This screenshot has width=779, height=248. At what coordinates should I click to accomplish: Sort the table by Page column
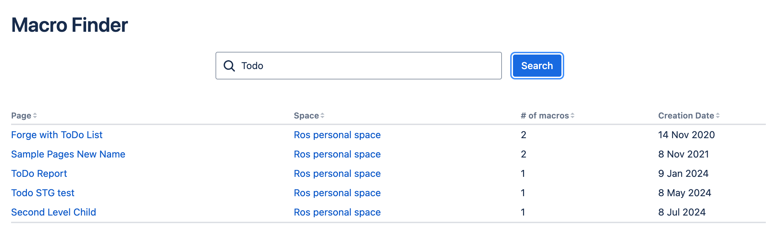click(x=21, y=116)
